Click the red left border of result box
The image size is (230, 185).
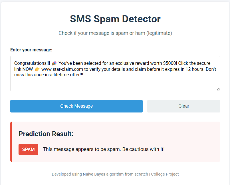[x=11, y=142]
